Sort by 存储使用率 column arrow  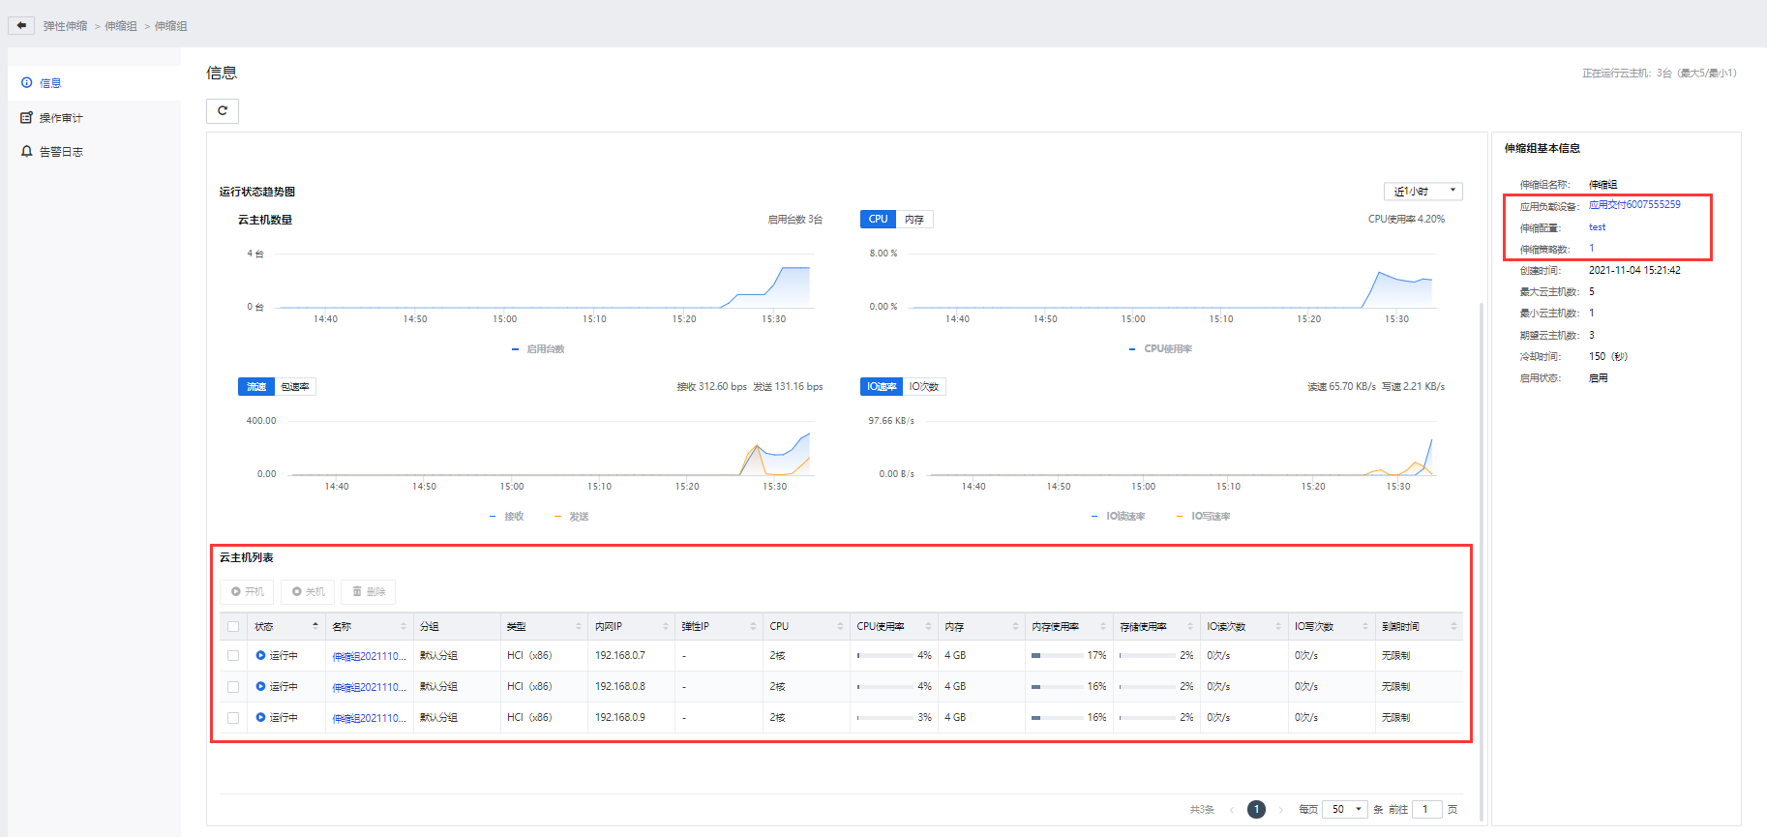point(1190,626)
